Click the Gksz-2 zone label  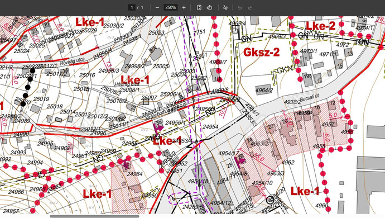[x=261, y=52]
